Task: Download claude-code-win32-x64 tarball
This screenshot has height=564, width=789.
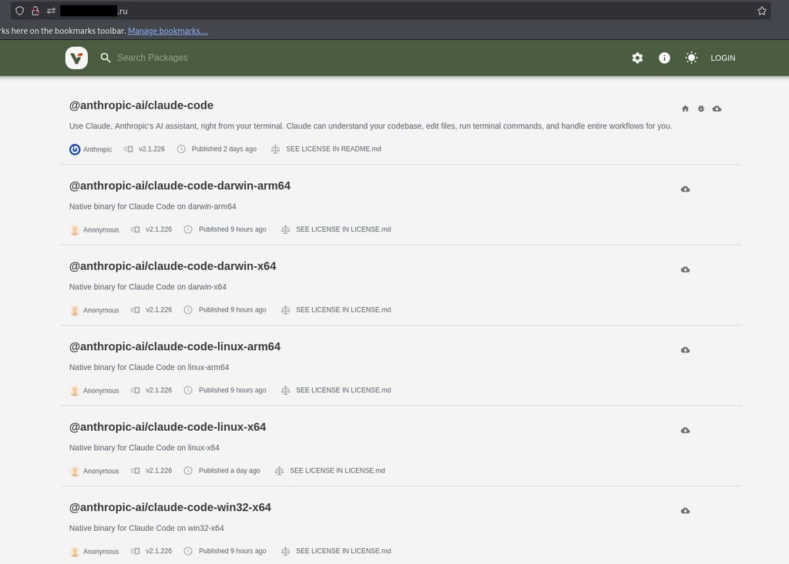Action: (x=685, y=511)
